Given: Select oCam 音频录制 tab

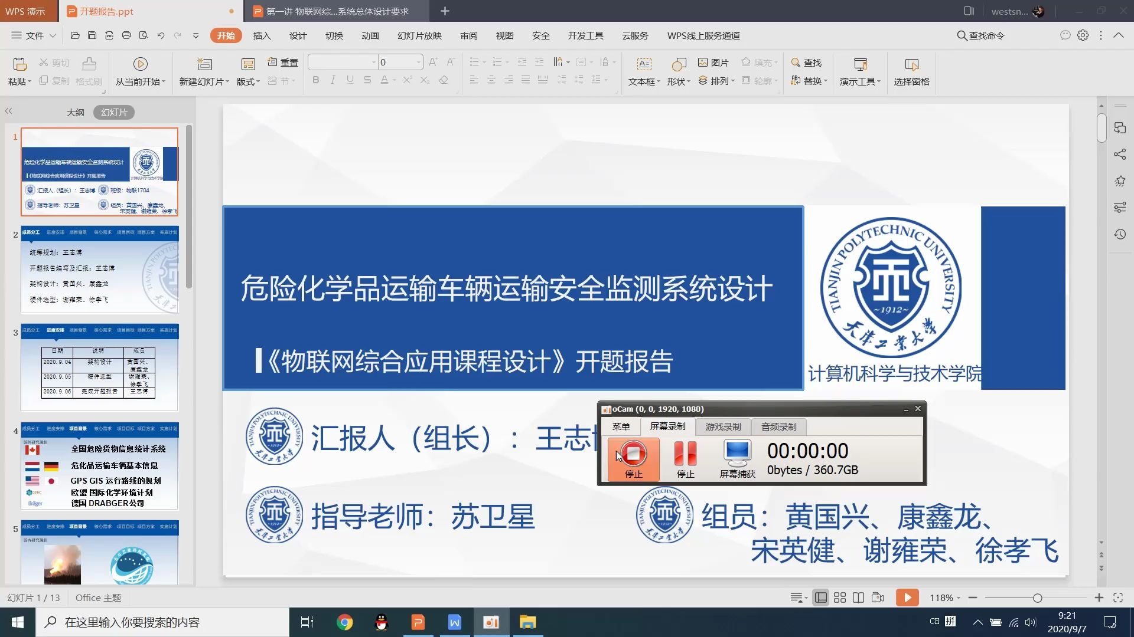Looking at the screenshot, I should coord(778,426).
